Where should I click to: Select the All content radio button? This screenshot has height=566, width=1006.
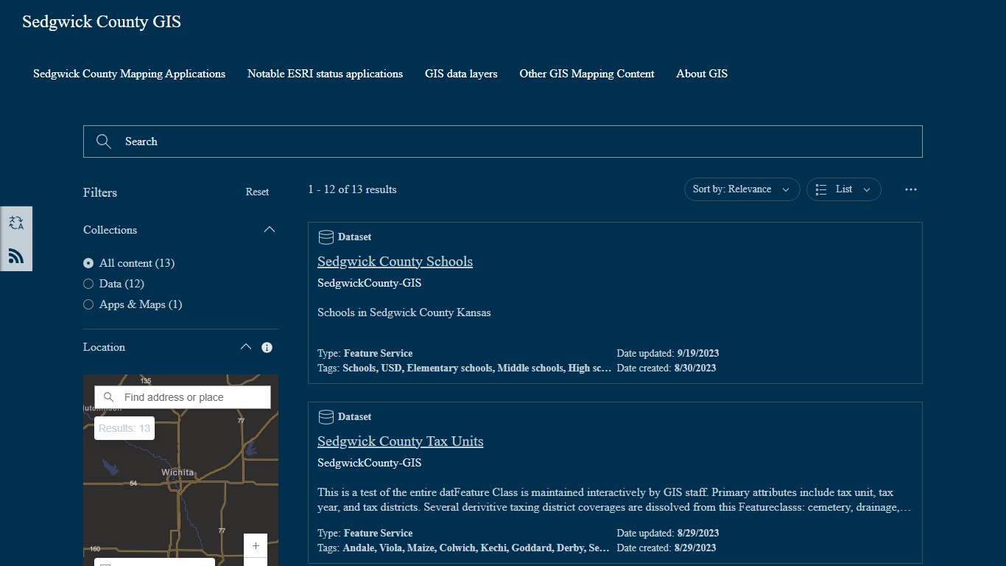click(88, 263)
